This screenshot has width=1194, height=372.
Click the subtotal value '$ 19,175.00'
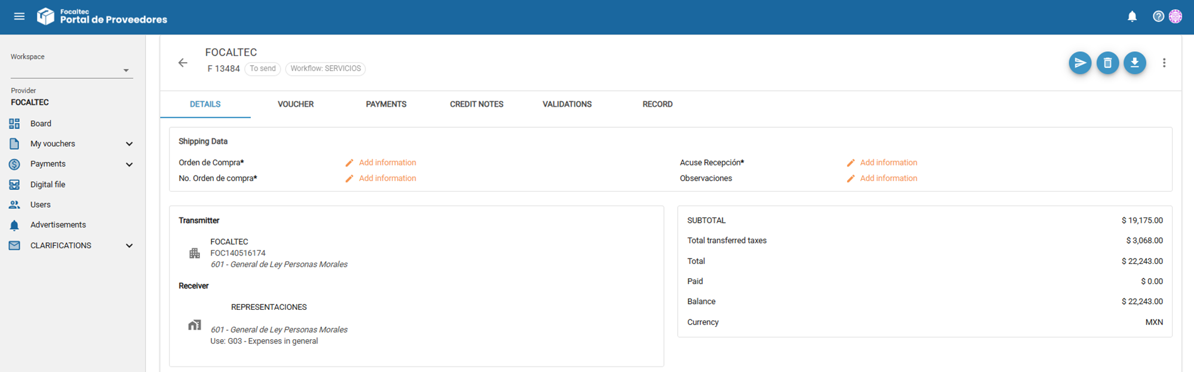pyautogui.click(x=1142, y=220)
